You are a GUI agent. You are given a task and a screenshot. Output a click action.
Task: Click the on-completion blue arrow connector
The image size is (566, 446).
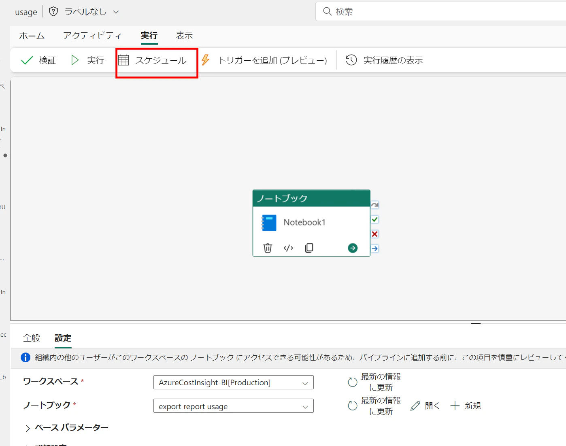coord(375,248)
